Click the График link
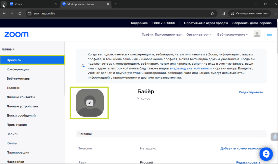Screen dimensions: 278x164 click(x=147, y=34)
